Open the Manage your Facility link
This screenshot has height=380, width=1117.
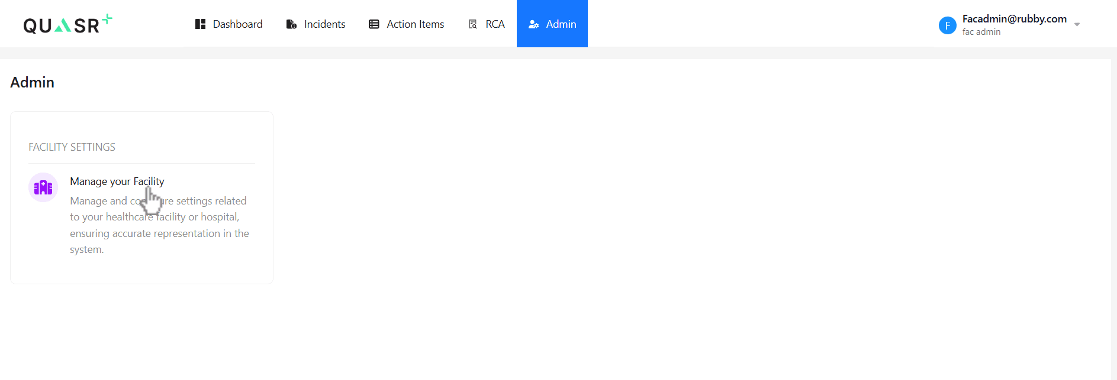point(117,181)
